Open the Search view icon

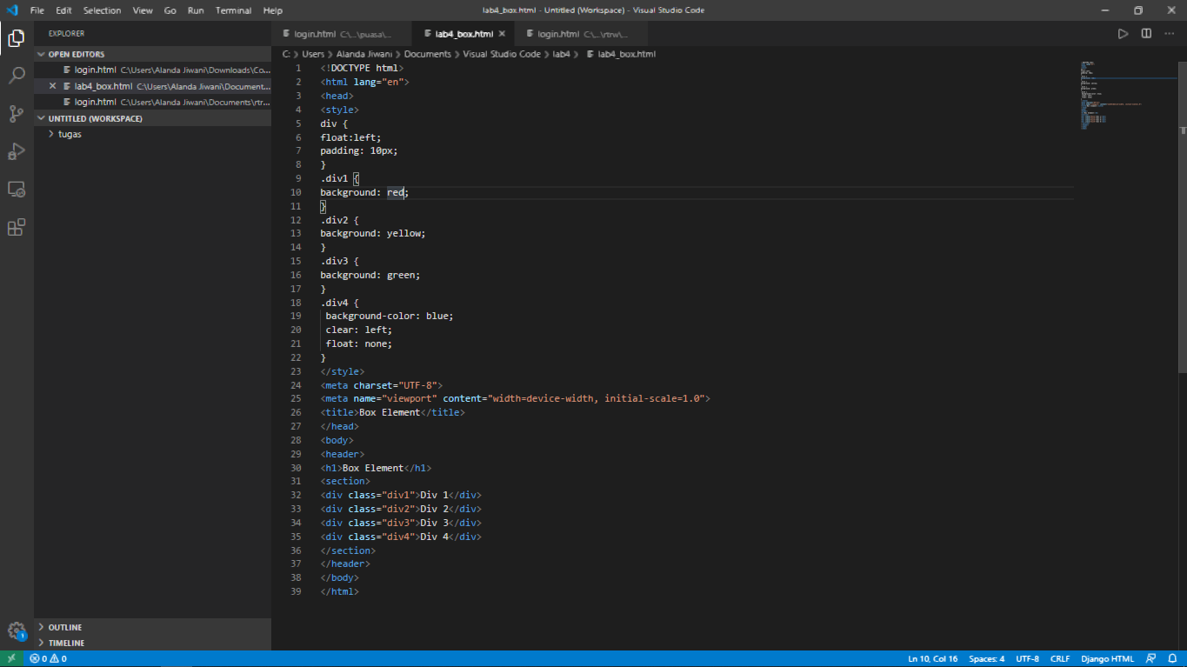coord(17,76)
